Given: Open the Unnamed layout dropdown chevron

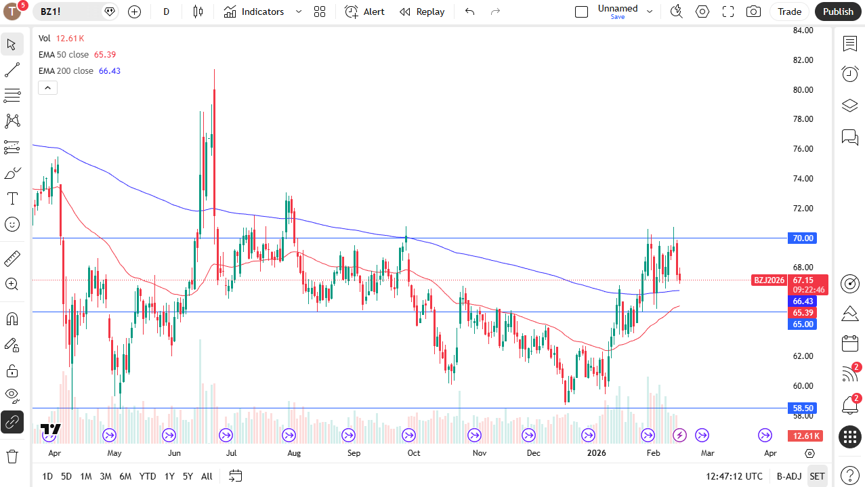Looking at the screenshot, I should point(650,12).
